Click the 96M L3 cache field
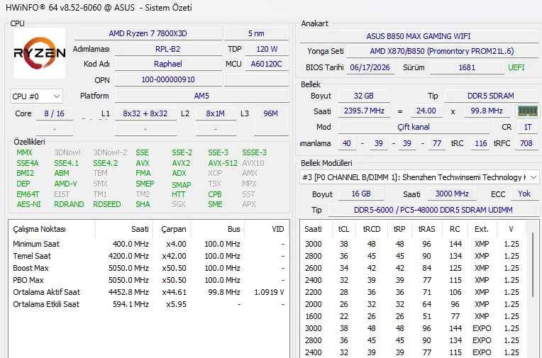Viewport: 542px width, 358px height. (271, 113)
